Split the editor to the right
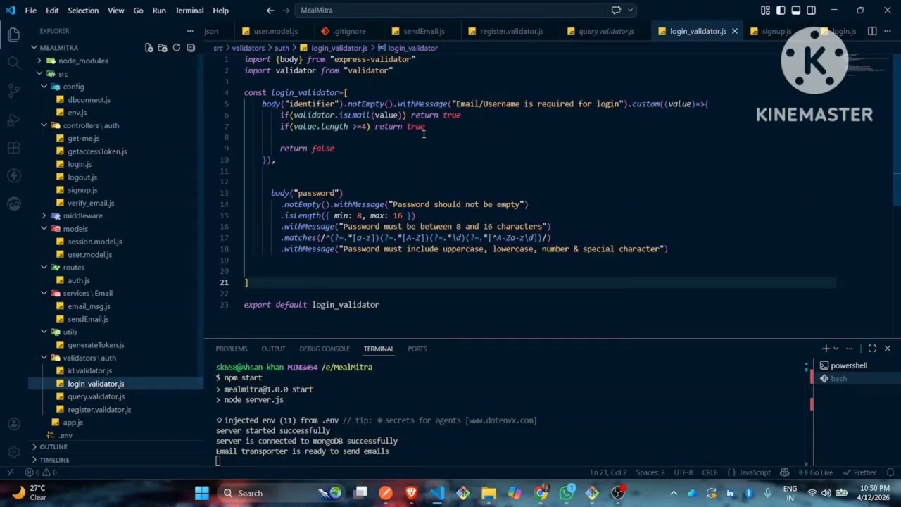This screenshot has width=901, height=507. pyautogui.click(x=872, y=31)
